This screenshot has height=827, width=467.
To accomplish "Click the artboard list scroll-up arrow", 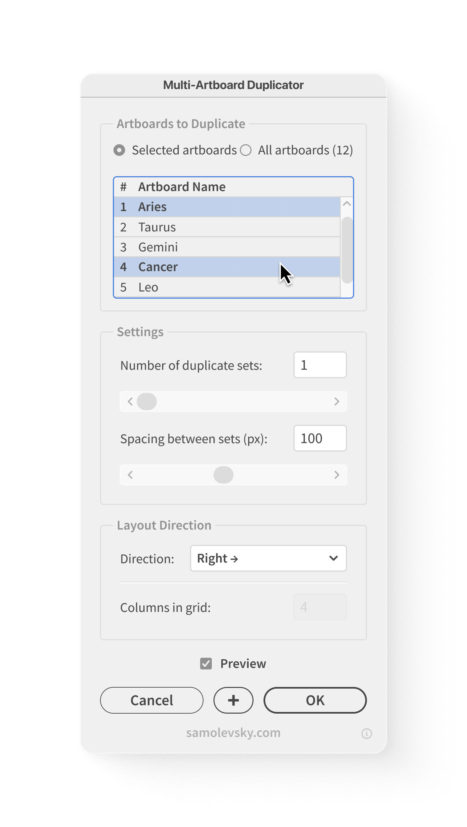I will tap(347, 203).
